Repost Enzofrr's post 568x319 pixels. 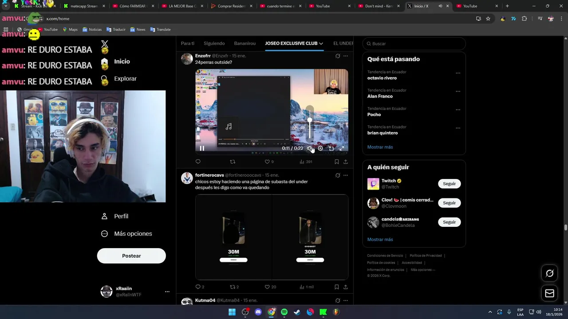233,162
